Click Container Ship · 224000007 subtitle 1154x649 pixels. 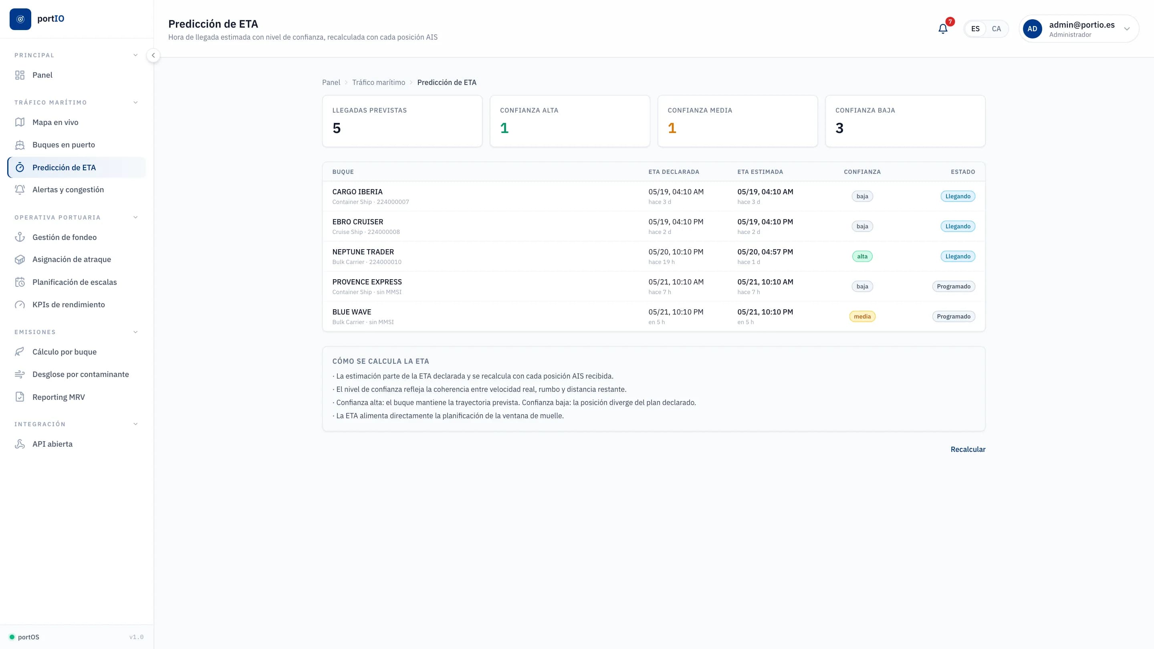[371, 202]
